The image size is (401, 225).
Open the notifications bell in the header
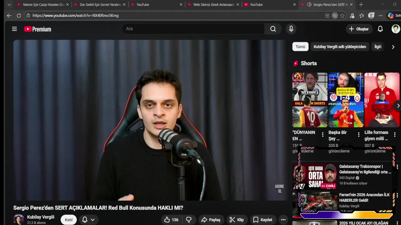point(380,29)
